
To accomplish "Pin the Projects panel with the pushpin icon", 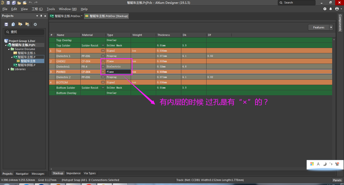I will (x=41, y=16).
